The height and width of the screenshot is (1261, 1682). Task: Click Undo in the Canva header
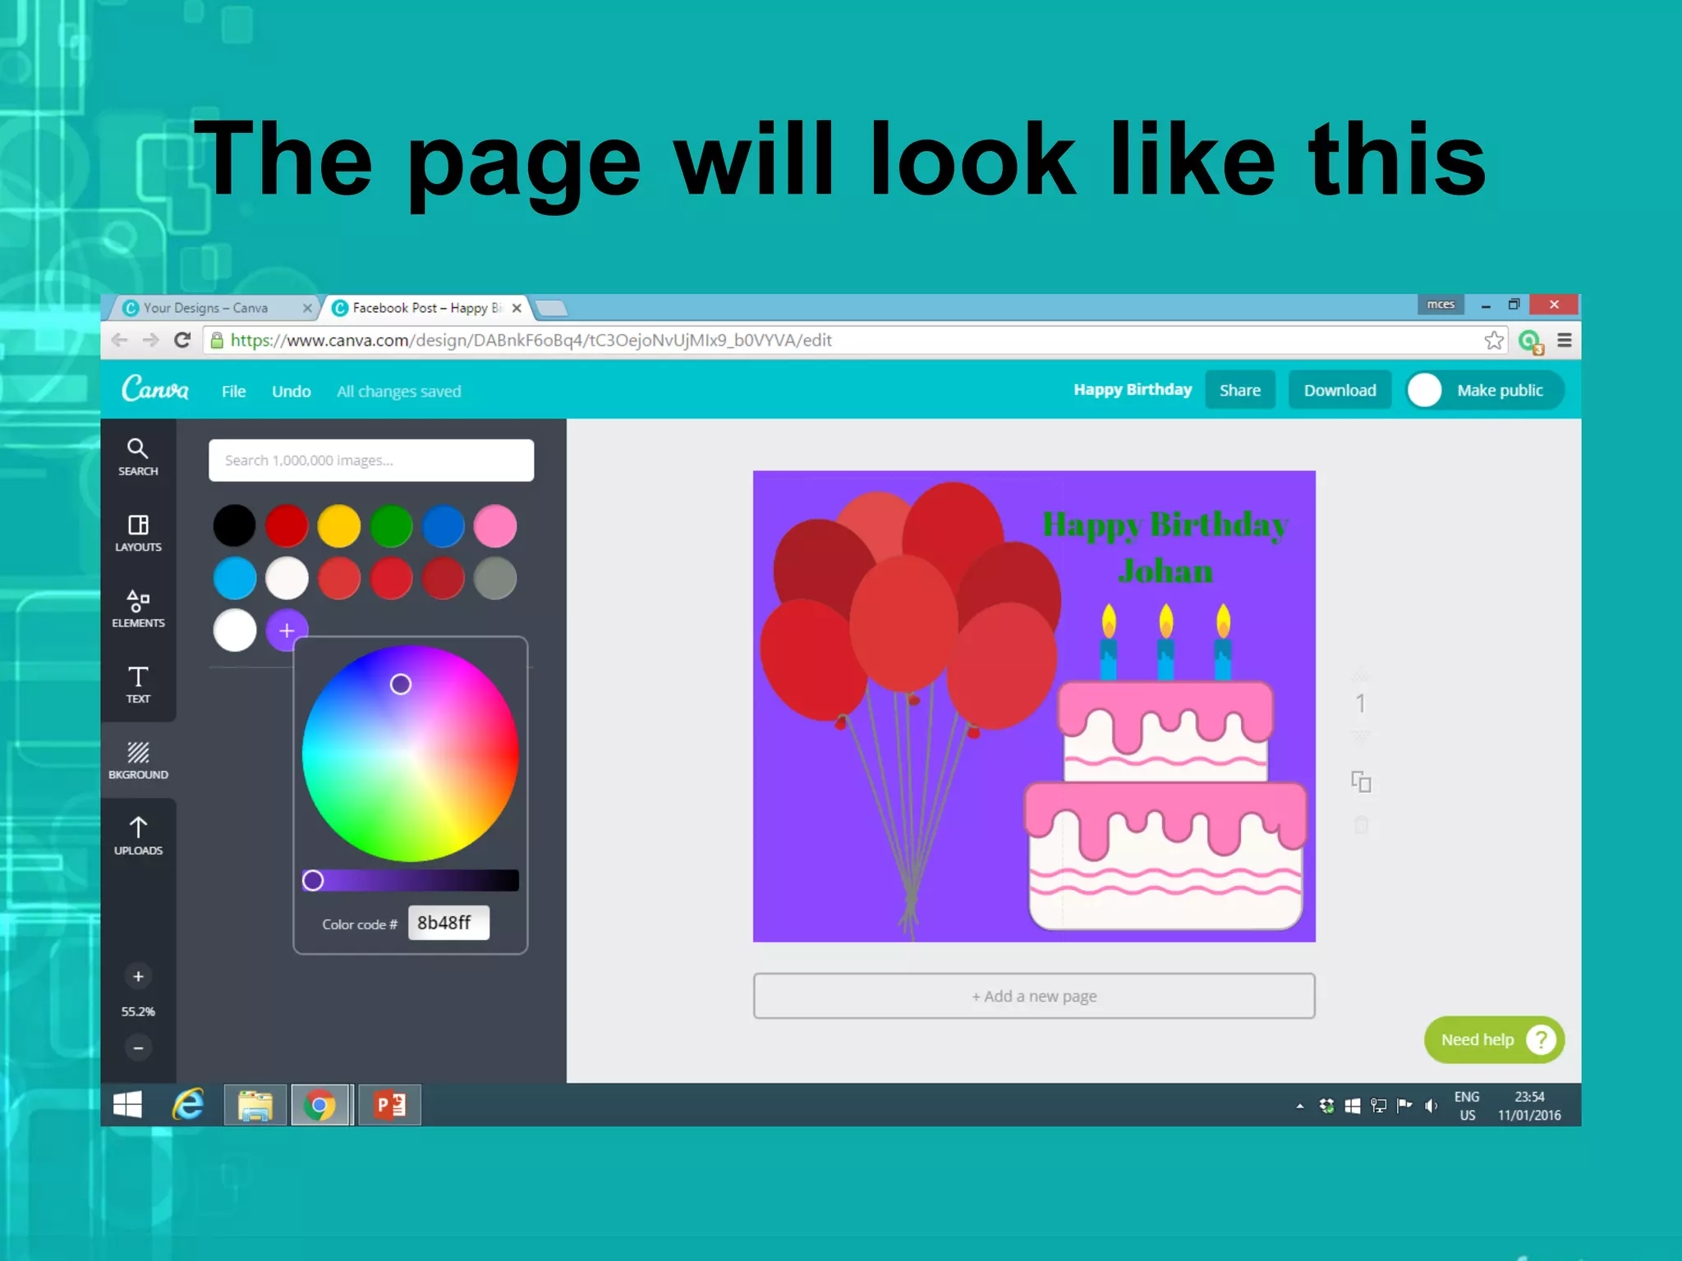pyautogui.click(x=292, y=392)
